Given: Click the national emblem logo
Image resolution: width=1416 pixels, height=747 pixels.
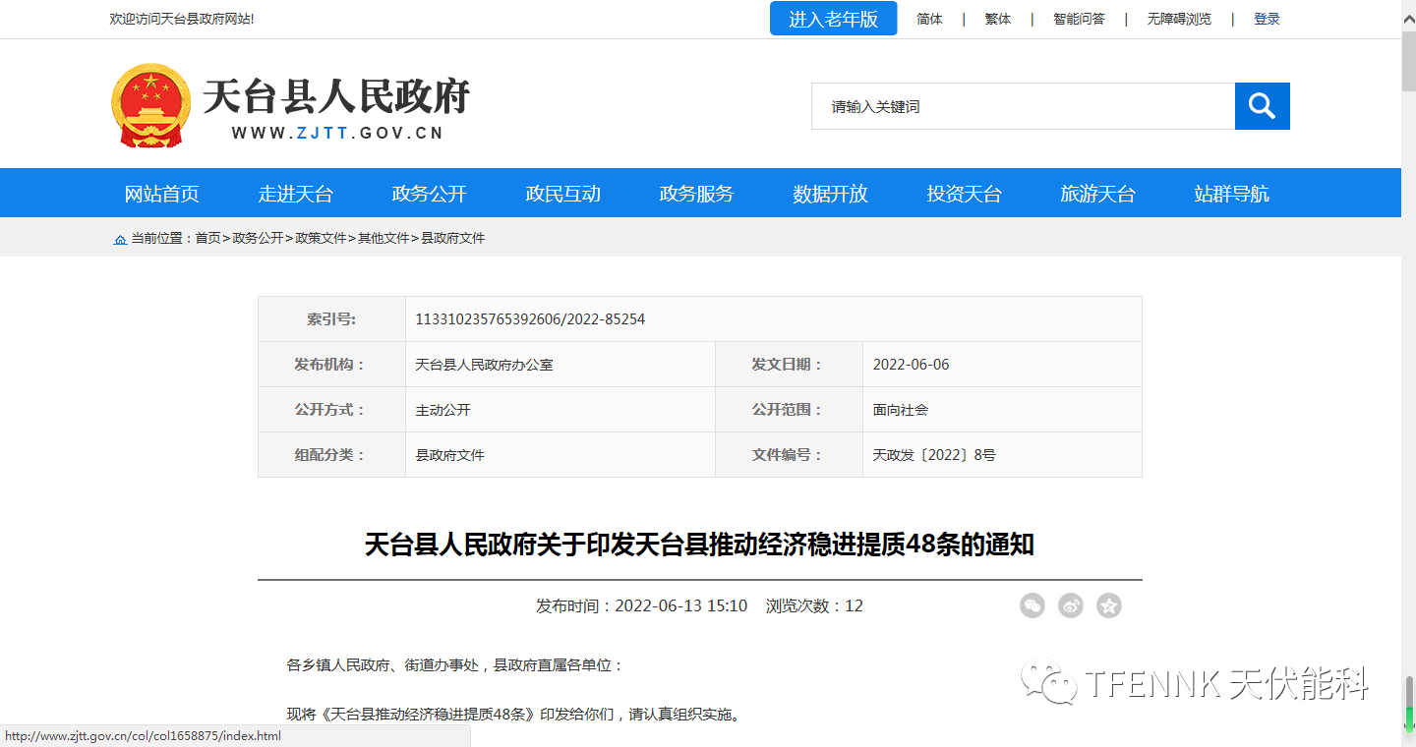Looking at the screenshot, I should click(151, 106).
